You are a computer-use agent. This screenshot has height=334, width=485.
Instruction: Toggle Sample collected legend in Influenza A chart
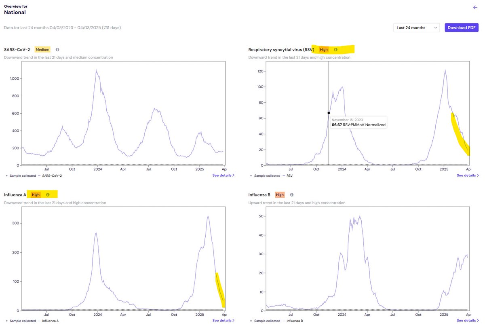coord(21,321)
